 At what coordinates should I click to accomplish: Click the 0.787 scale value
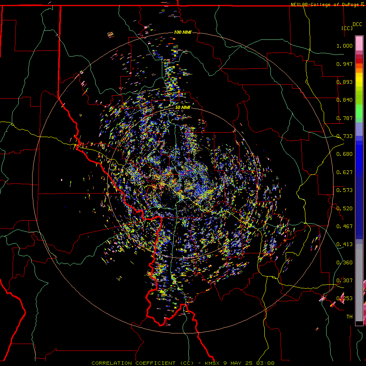tap(344, 118)
